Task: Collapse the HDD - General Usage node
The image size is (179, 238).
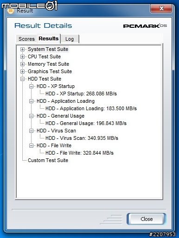Action: (x=31, y=116)
